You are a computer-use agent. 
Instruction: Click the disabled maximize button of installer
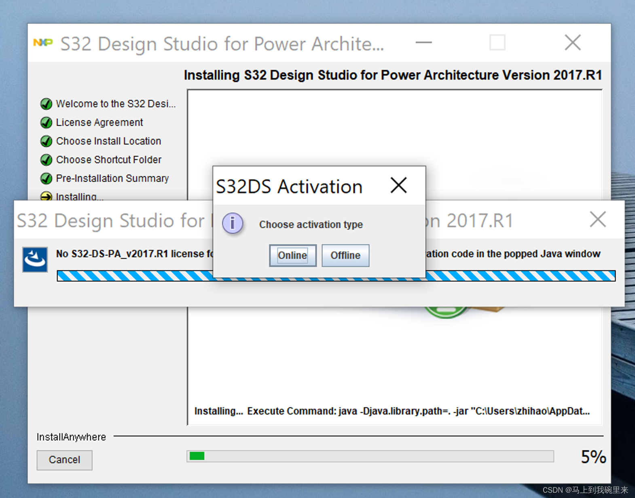coord(497,43)
